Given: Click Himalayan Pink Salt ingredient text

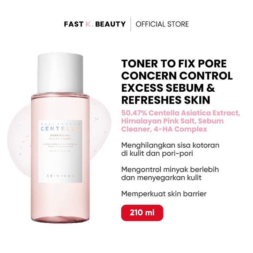Looking at the screenshot, I should (x=159, y=121).
